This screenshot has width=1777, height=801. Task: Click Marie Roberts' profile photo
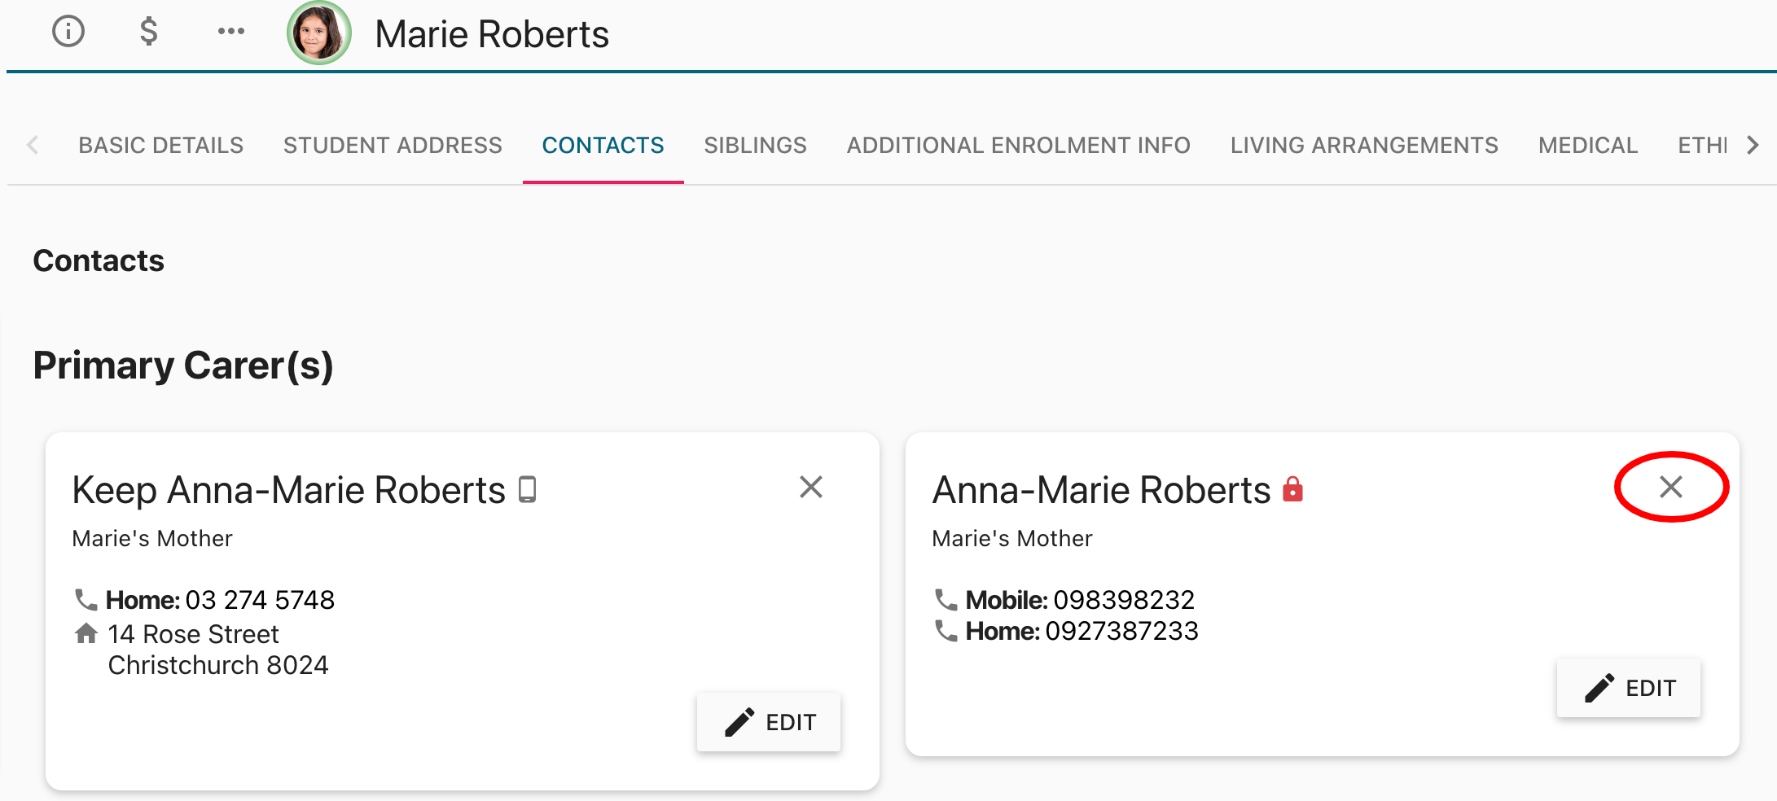[319, 33]
